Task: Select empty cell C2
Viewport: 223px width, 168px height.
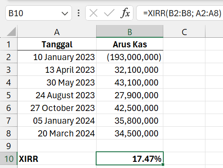Action: click(184, 57)
